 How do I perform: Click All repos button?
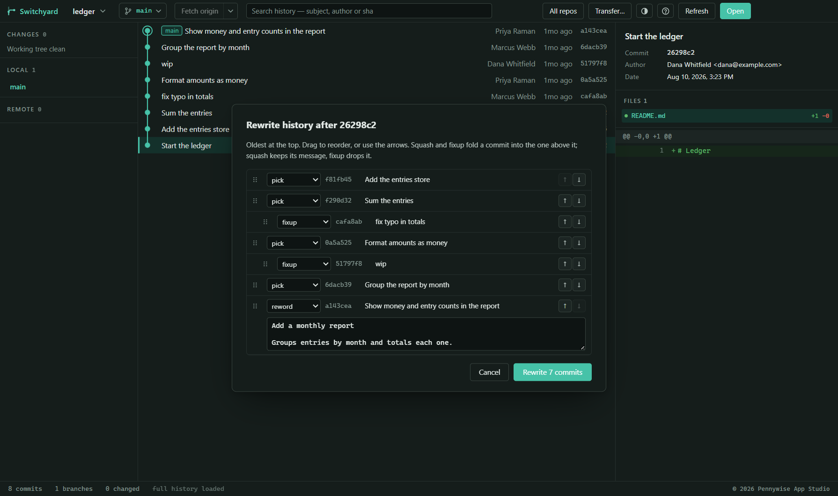click(x=563, y=11)
